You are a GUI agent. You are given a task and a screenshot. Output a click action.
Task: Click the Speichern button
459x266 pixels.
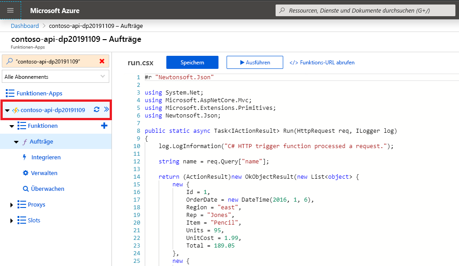(x=192, y=62)
